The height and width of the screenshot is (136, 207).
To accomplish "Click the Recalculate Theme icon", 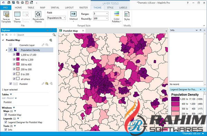I will coord(38,14).
